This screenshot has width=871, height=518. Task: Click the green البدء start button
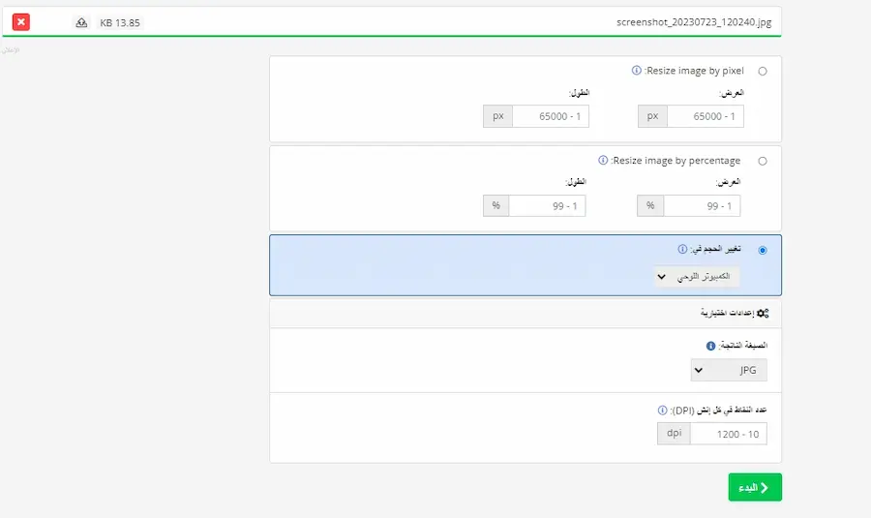coord(755,487)
